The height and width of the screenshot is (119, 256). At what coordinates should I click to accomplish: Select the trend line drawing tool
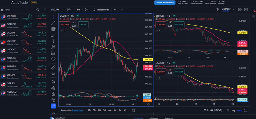53,23
